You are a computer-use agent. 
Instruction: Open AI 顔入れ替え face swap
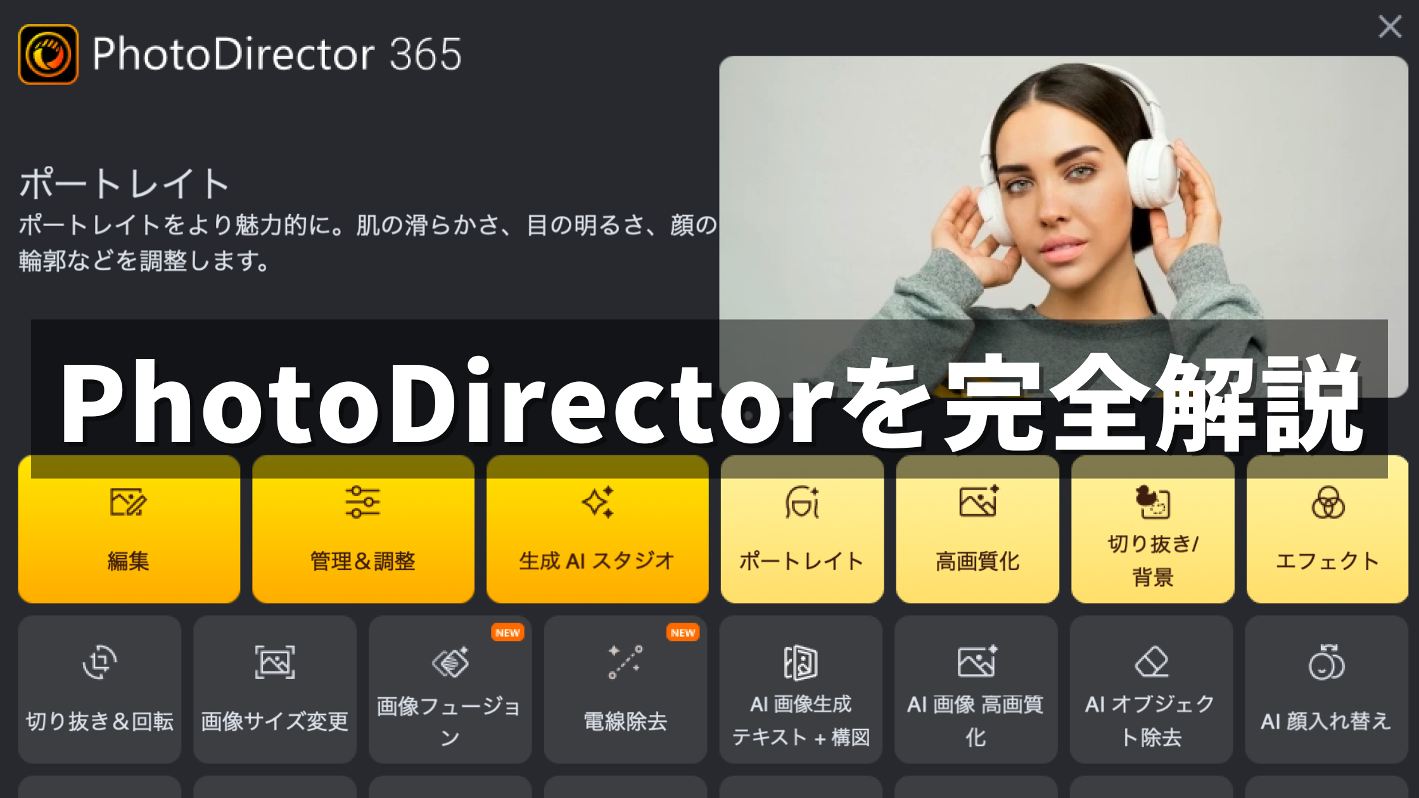(1326, 689)
